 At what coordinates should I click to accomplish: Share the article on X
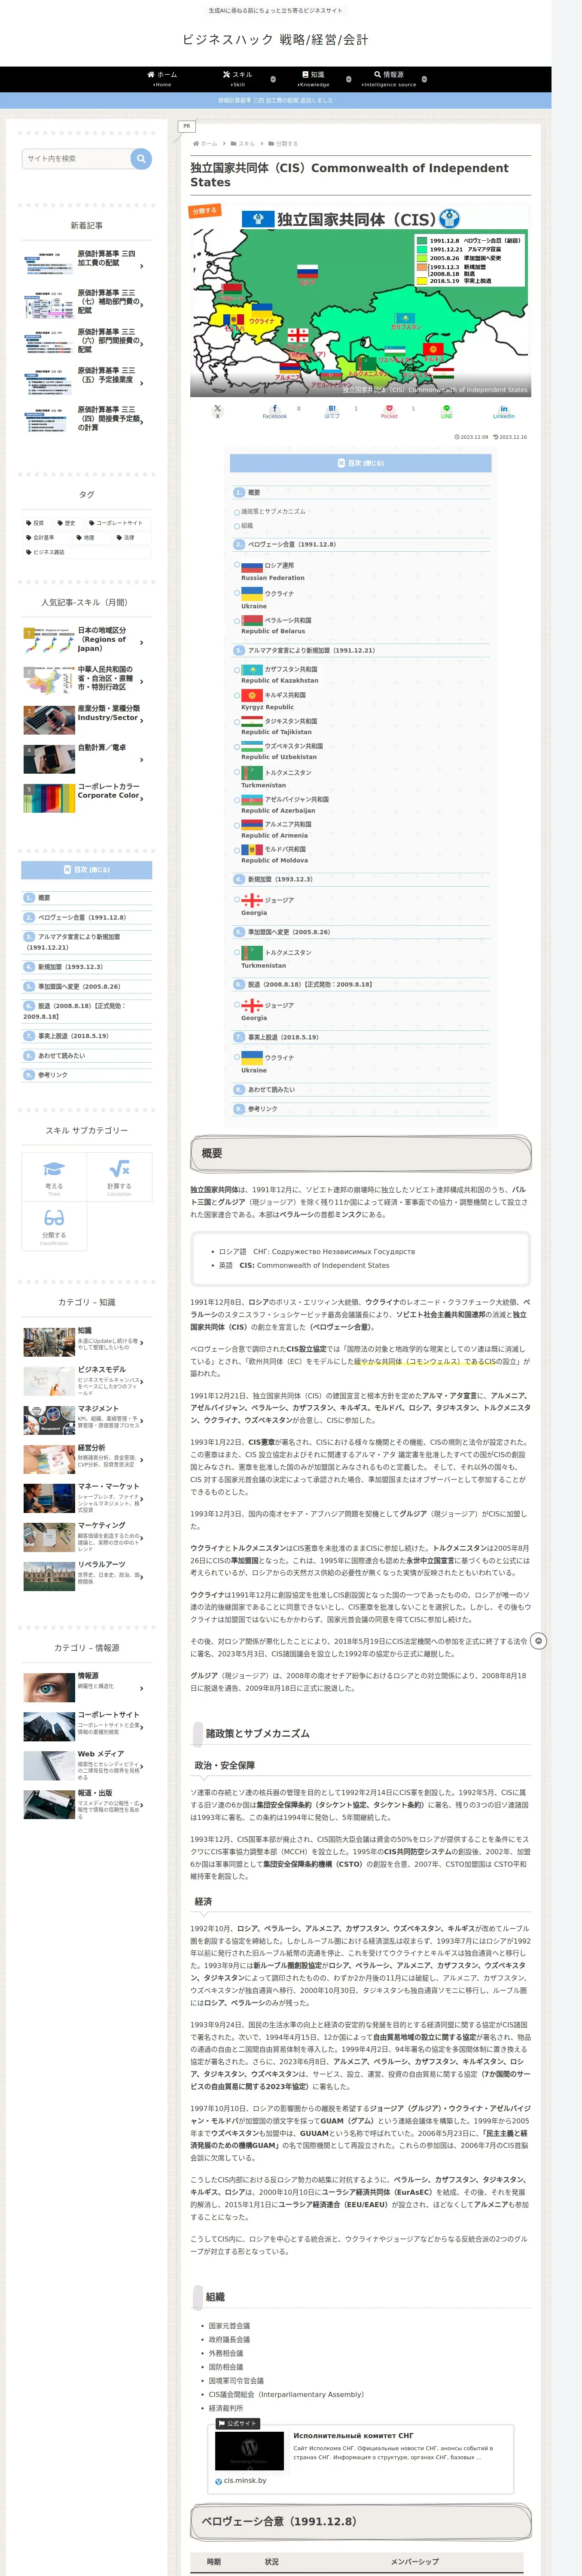click(x=217, y=410)
